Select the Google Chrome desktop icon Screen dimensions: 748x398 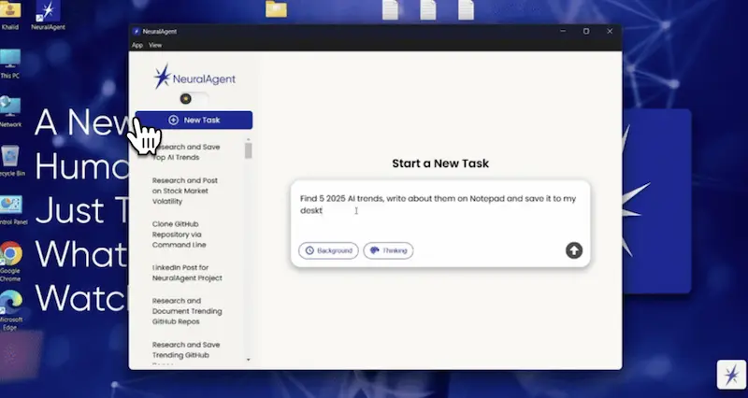10,262
